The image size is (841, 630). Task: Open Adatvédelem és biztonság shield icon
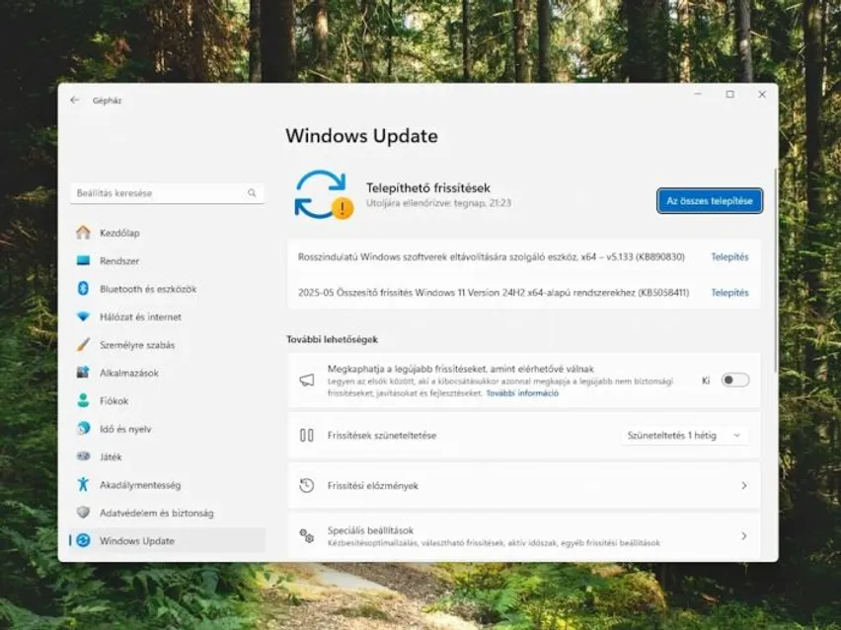click(83, 513)
